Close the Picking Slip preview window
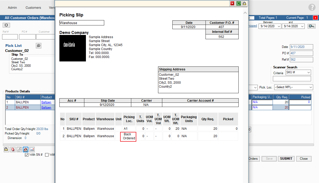 (232, 3)
